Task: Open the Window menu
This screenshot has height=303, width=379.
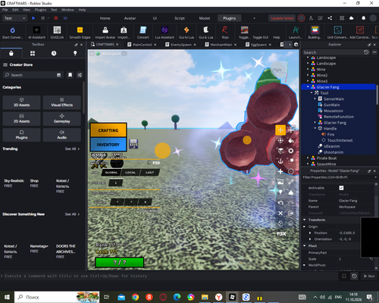Action: (67, 10)
